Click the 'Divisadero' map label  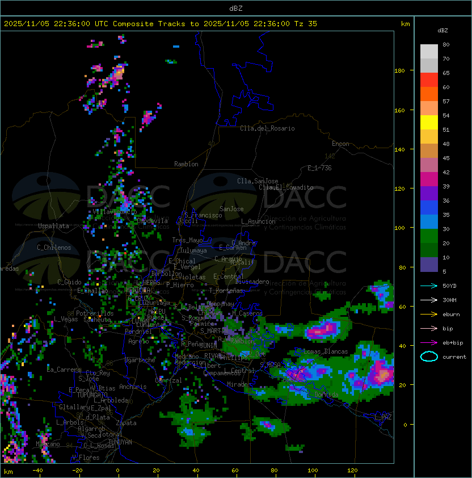252,282
